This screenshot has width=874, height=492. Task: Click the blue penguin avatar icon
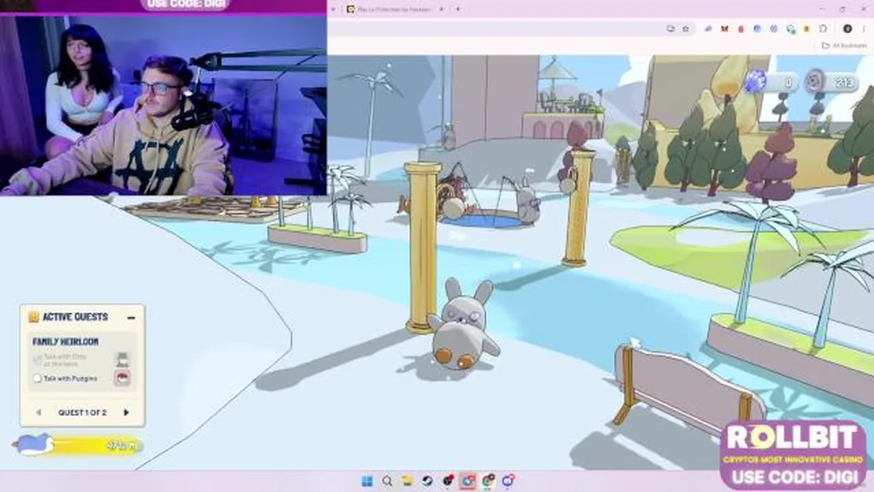click(33, 445)
